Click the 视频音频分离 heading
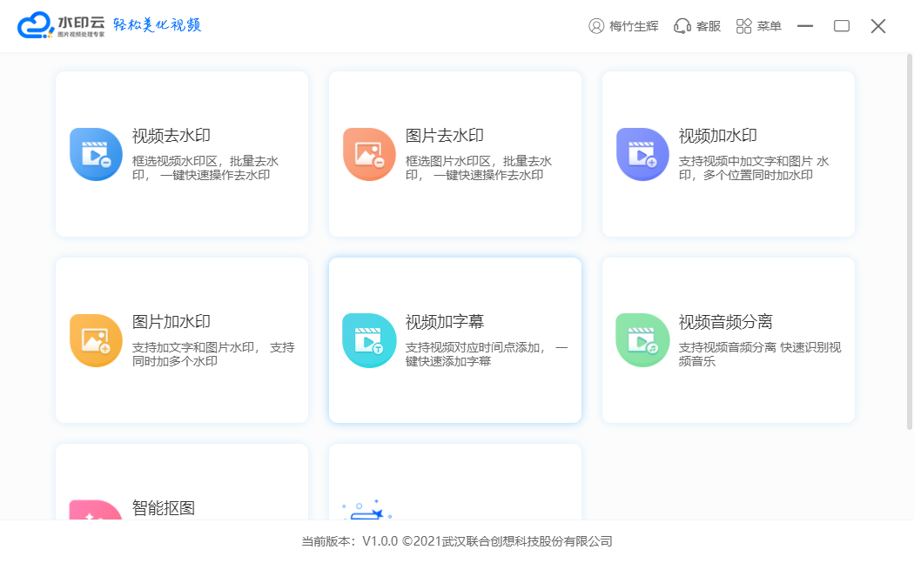 click(x=726, y=322)
